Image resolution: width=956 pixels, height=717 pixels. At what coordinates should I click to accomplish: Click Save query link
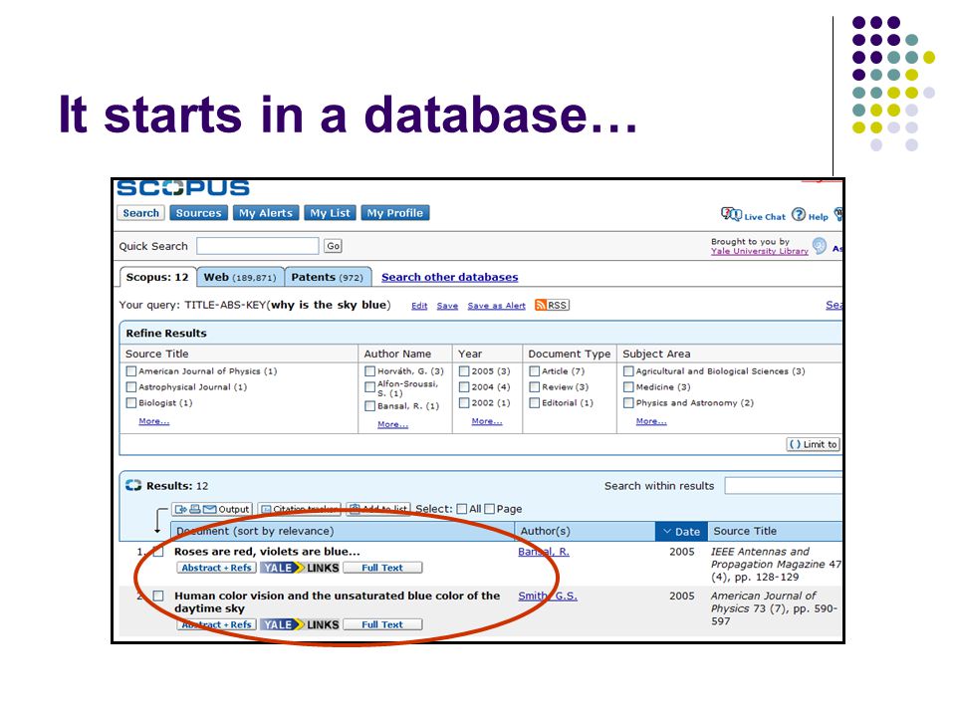(x=447, y=306)
